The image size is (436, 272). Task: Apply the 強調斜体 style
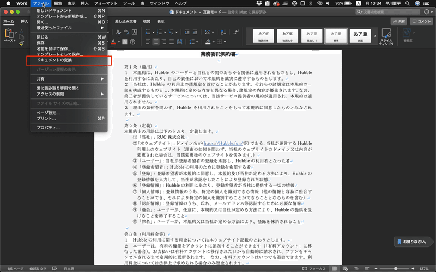(x=263, y=36)
